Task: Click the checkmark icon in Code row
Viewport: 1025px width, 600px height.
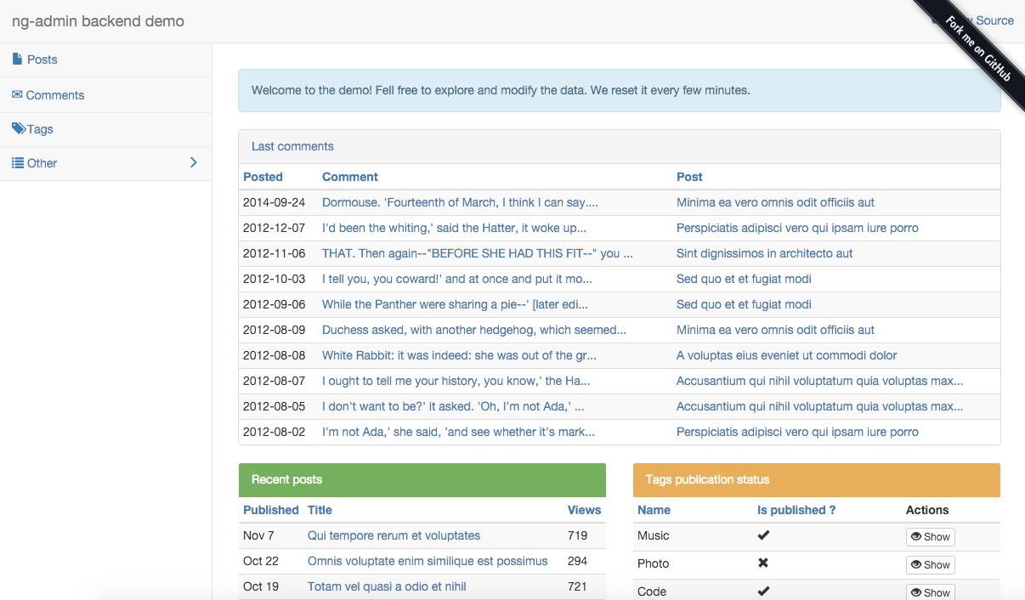Action: (x=763, y=592)
